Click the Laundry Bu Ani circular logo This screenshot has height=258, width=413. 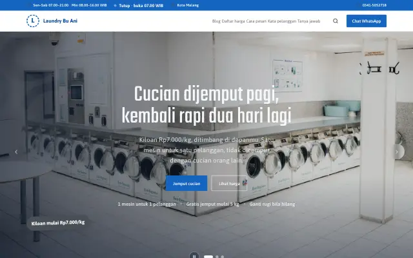(33, 21)
